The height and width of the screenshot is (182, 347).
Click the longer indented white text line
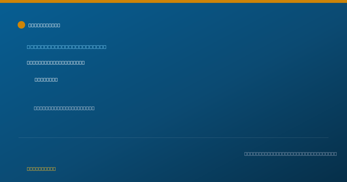(64, 108)
